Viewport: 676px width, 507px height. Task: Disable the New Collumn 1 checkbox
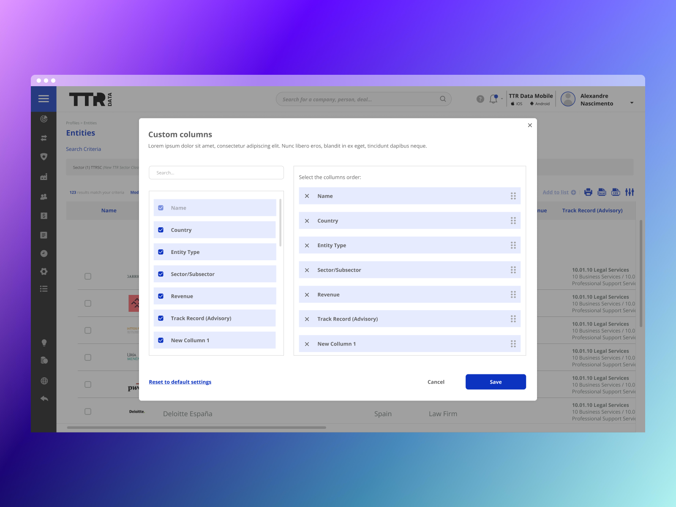(x=161, y=341)
